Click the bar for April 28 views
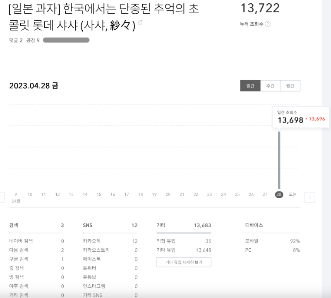 point(279,160)
